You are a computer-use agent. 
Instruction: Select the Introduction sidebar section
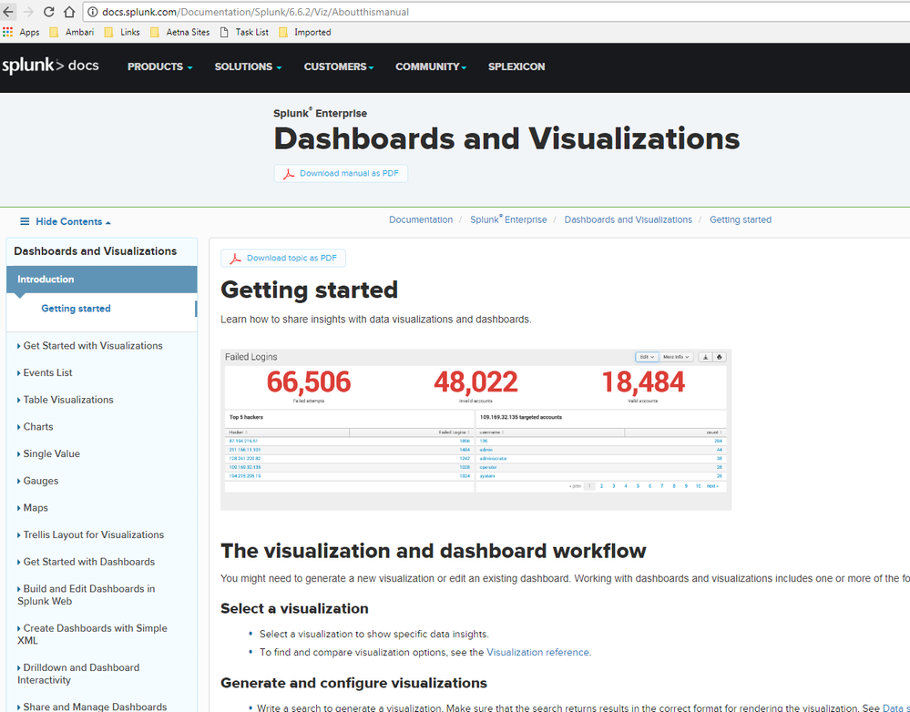coord(101,280)
